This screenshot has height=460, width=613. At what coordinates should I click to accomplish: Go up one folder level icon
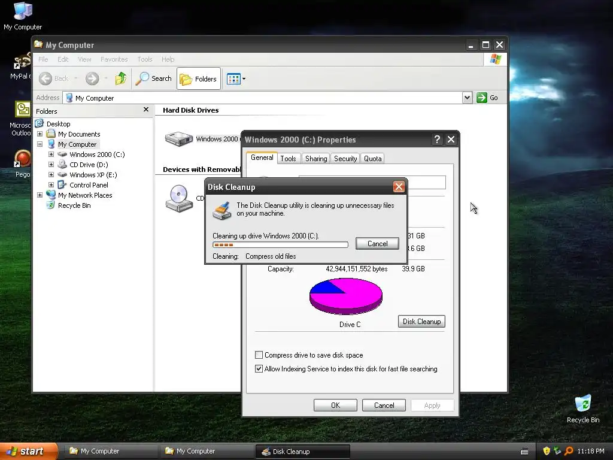121,78
